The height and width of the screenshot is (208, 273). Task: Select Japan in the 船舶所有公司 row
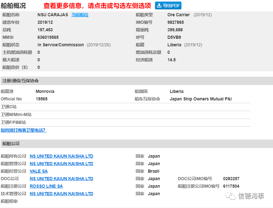pos(154,156)
